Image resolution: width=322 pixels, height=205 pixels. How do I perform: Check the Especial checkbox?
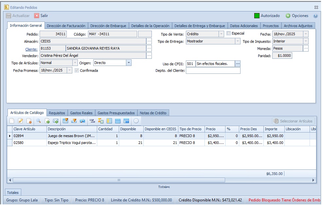click(229, 33)
